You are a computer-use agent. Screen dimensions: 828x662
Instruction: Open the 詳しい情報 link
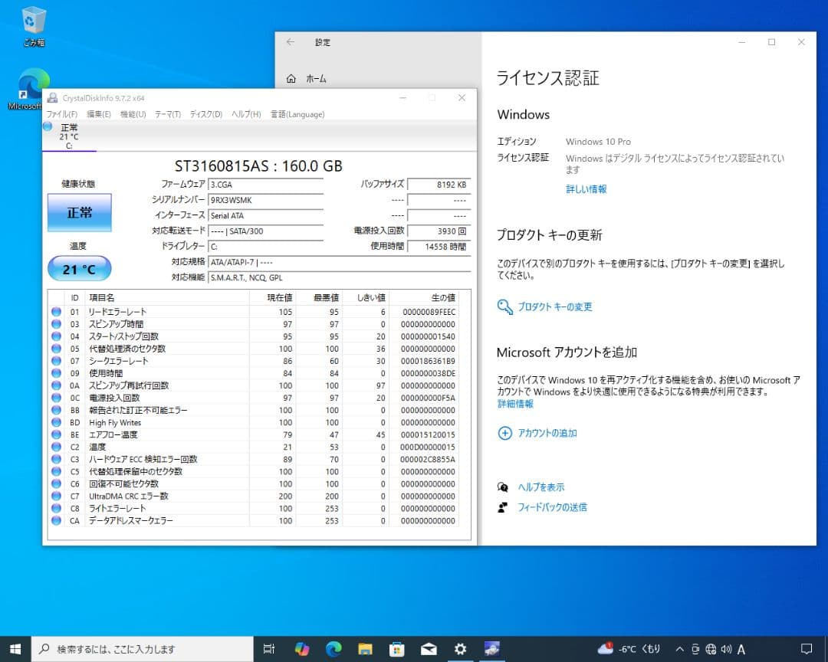pyautogui.click(x=586, y=189)
